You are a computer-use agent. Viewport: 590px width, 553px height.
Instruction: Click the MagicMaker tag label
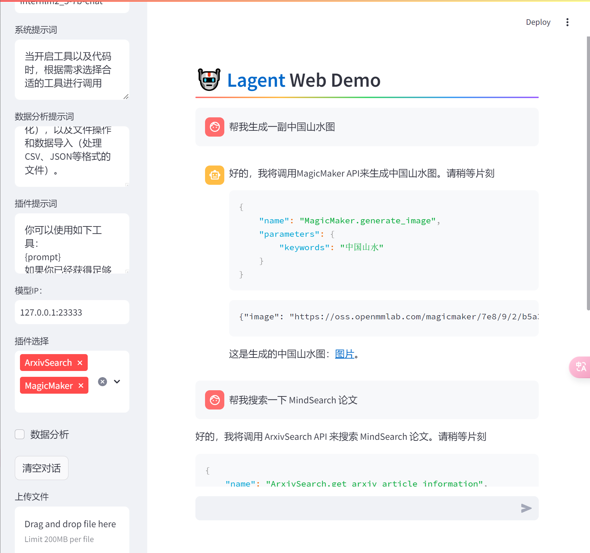(49, 386)
